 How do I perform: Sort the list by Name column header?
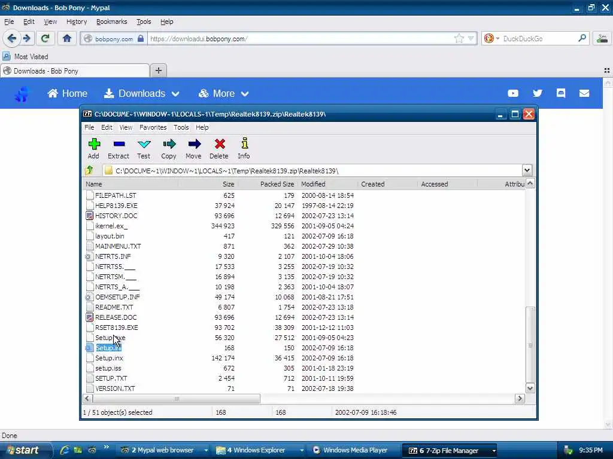click(x=131, y=184)
